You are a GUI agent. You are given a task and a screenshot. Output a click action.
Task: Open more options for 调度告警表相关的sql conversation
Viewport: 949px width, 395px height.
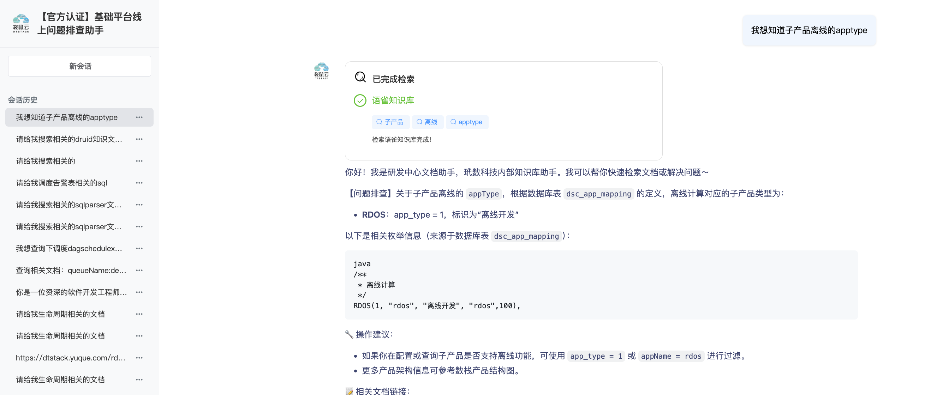tap(139, 183)
